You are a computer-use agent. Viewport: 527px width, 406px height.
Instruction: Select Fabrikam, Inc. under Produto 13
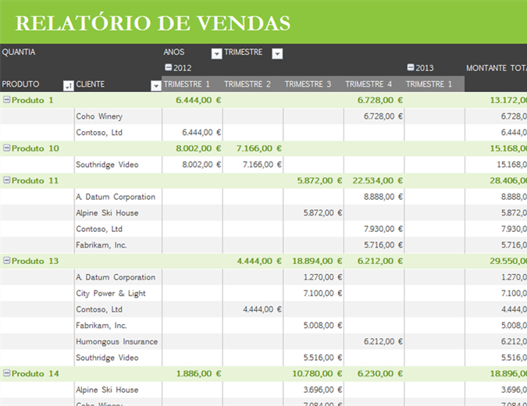[101, 326]
